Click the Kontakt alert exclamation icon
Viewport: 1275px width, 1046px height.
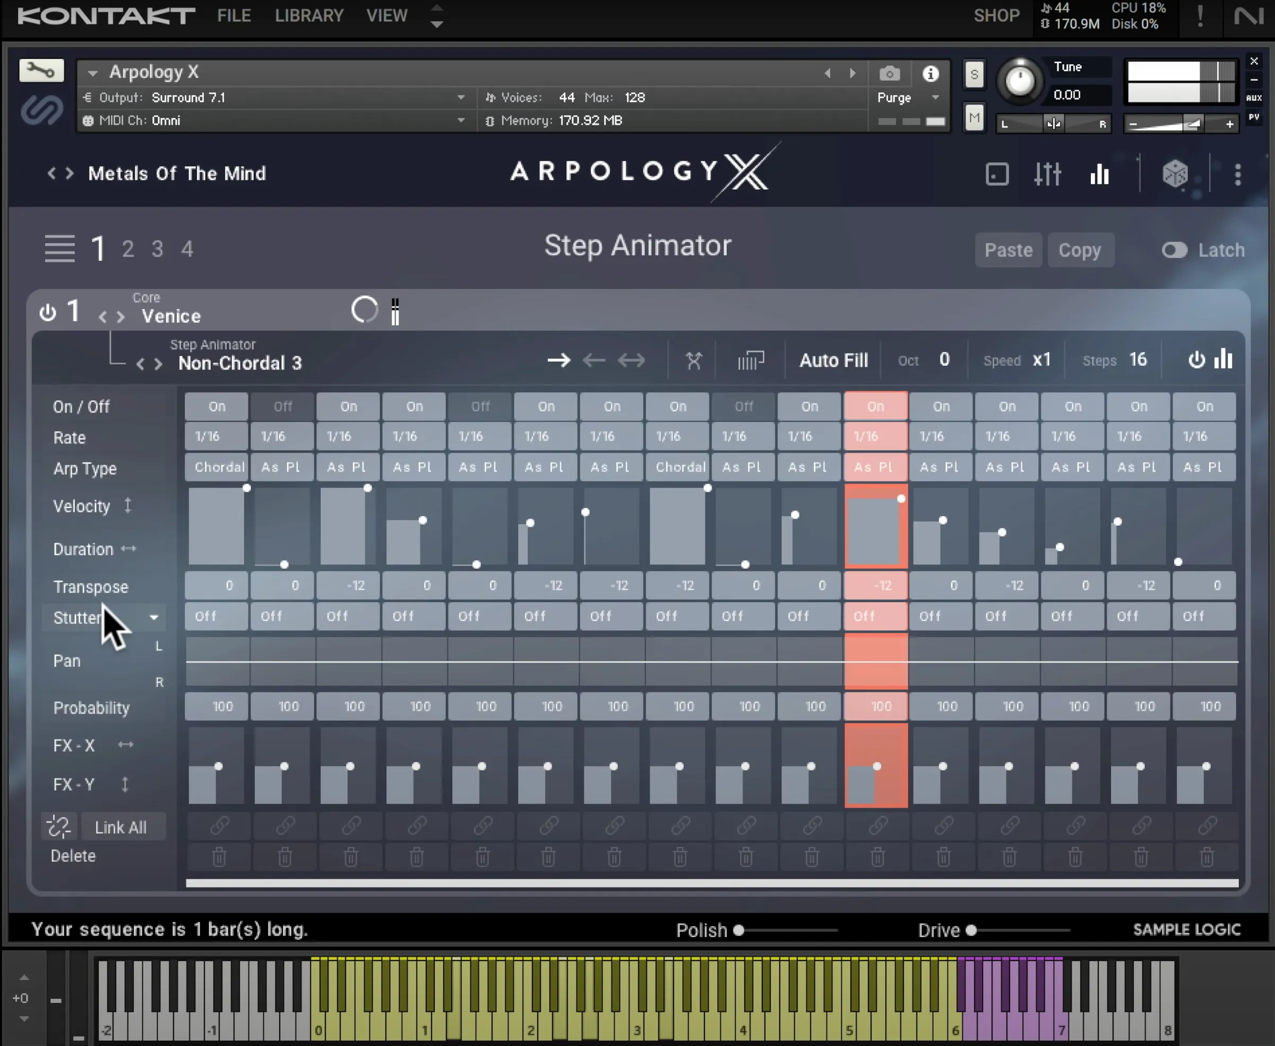pos(1200,16)
